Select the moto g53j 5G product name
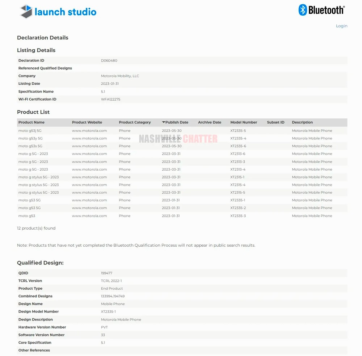362x356 pixels. pyautogui.click(x=30, y=131)
